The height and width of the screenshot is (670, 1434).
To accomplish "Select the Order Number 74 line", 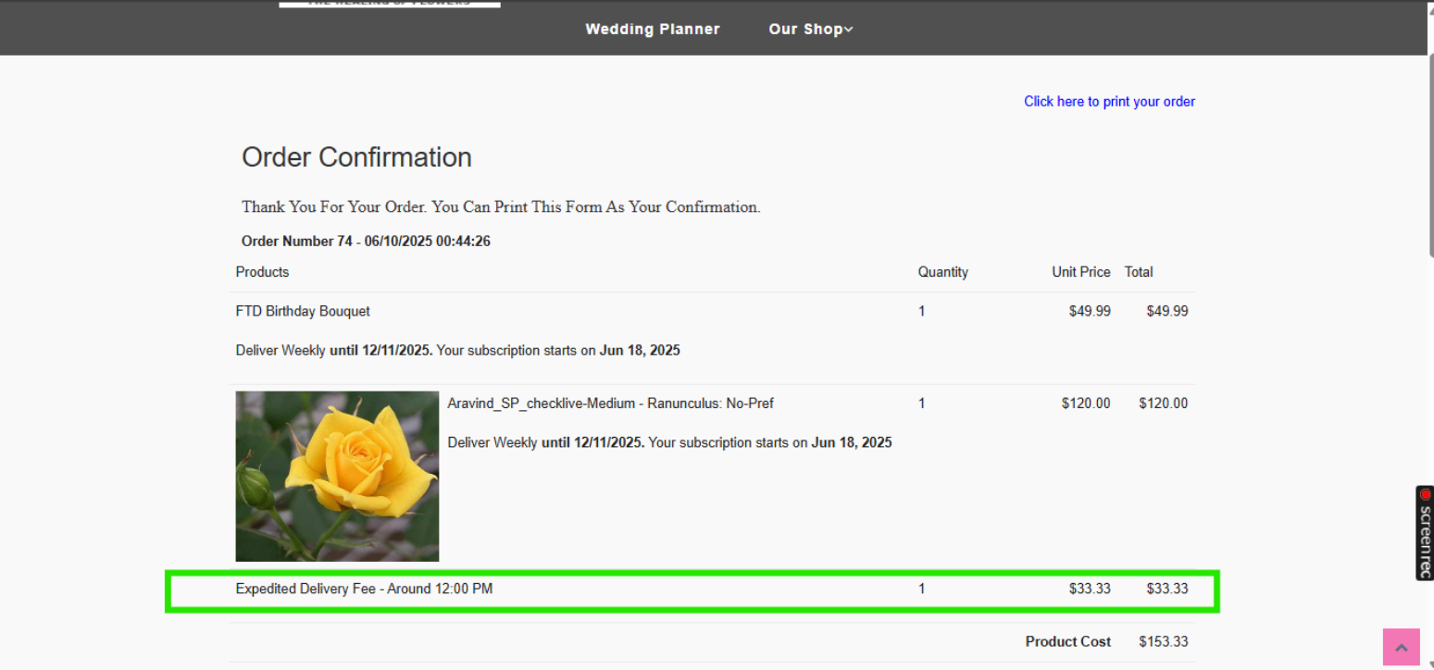I will pyautogui.click(x=366, y=242).
